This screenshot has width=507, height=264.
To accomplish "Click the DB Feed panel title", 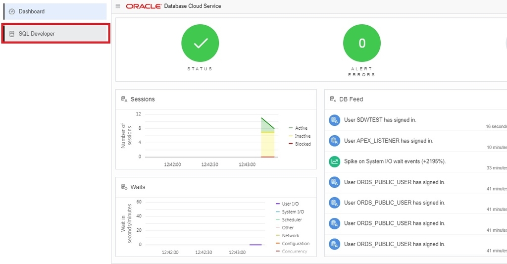I will point(351,100).
